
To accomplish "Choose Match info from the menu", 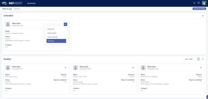I will [56, 29].
